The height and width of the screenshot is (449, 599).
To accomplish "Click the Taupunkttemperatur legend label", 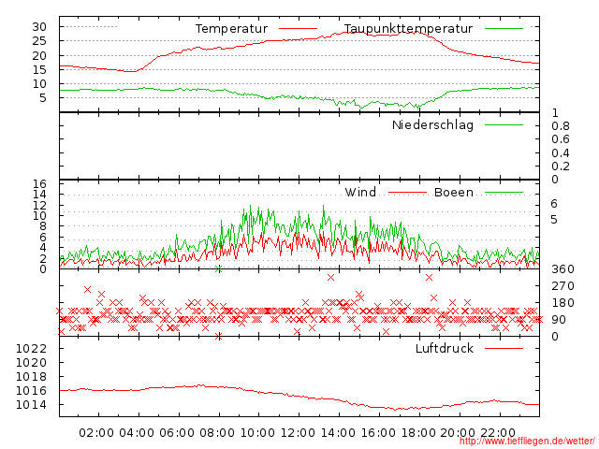I will (x=408, y=29).
